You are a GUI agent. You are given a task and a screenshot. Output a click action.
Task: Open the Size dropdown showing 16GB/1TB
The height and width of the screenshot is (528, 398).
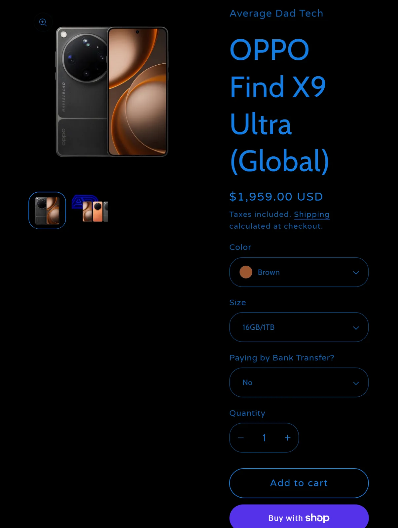pos(299,327)
